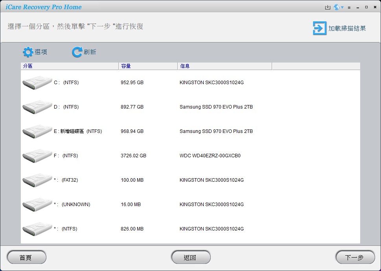Screen dimensions: 381x271
Task: Click the 加載掃描結果 load icon
Action: click(x=320, y=28)
